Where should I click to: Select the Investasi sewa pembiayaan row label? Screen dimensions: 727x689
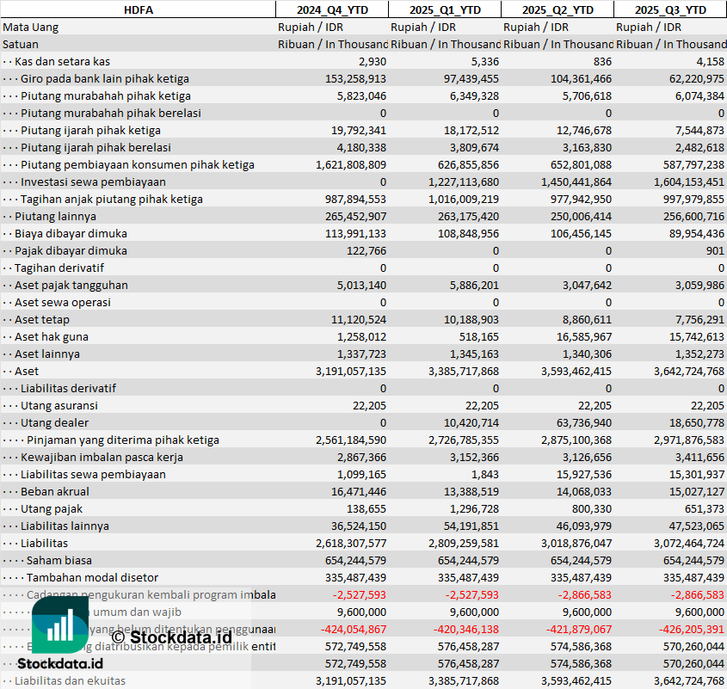pyautogui.click(x=93, y=181)
